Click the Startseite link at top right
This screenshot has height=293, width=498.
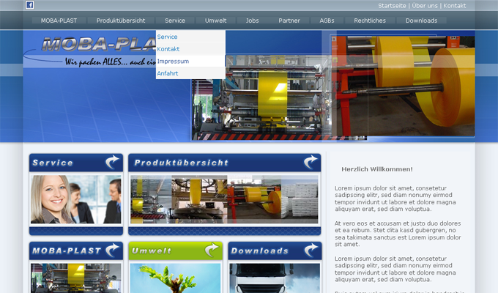click(x=392, y=6)
